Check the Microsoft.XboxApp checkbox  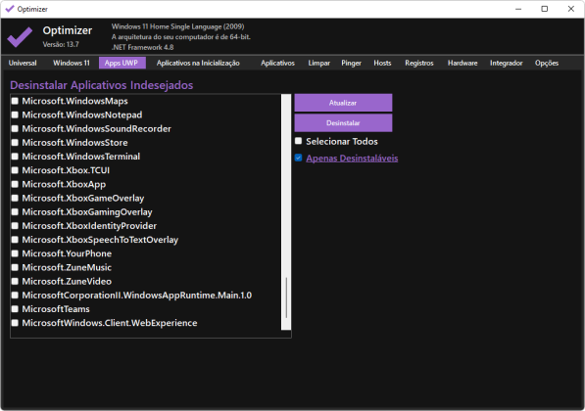tap(15, 184)
